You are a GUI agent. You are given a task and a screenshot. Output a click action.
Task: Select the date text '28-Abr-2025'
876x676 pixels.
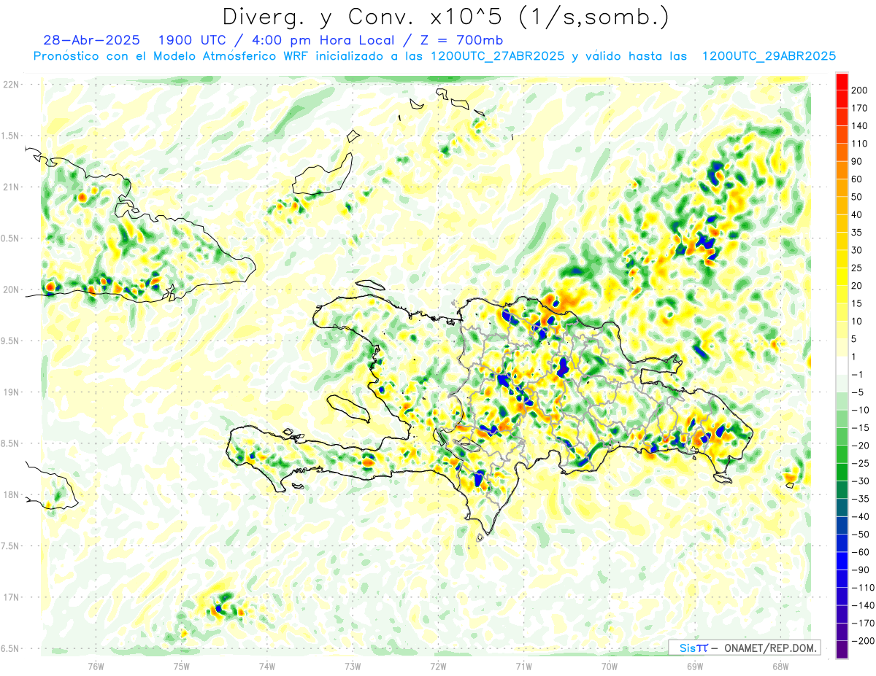click(91, 40)
